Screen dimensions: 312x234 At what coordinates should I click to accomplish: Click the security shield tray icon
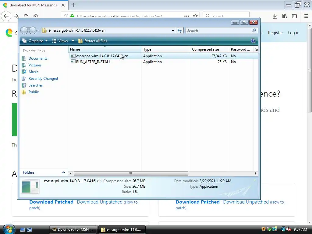coord(263,229)
